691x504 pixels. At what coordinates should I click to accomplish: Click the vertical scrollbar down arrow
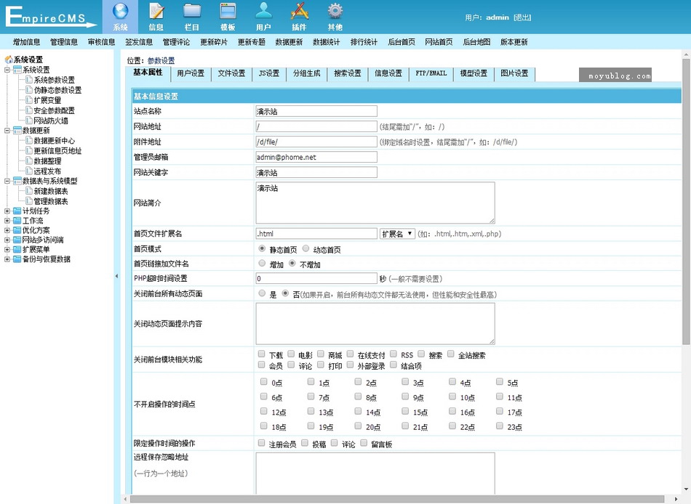686,489
